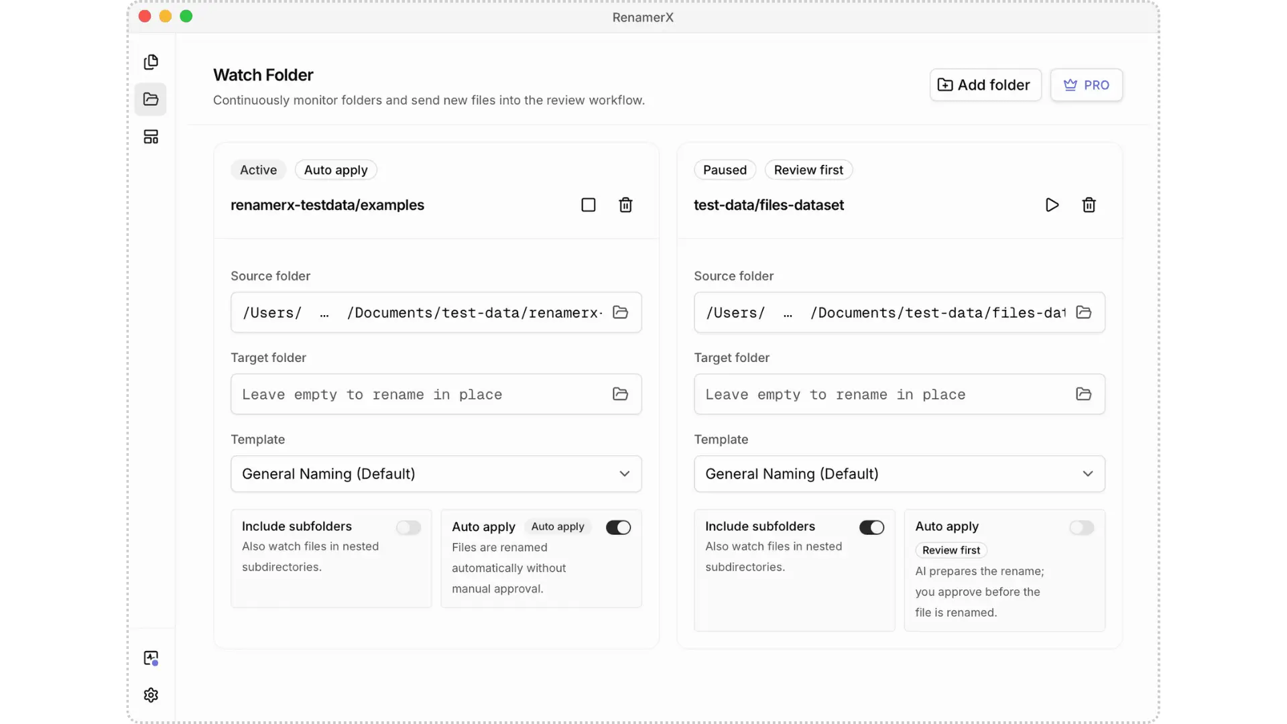Resume watching test-data/files-dataset folder
This screenshot has width=1287, height=724.
pyautogui.click(x=1052, y=205)
